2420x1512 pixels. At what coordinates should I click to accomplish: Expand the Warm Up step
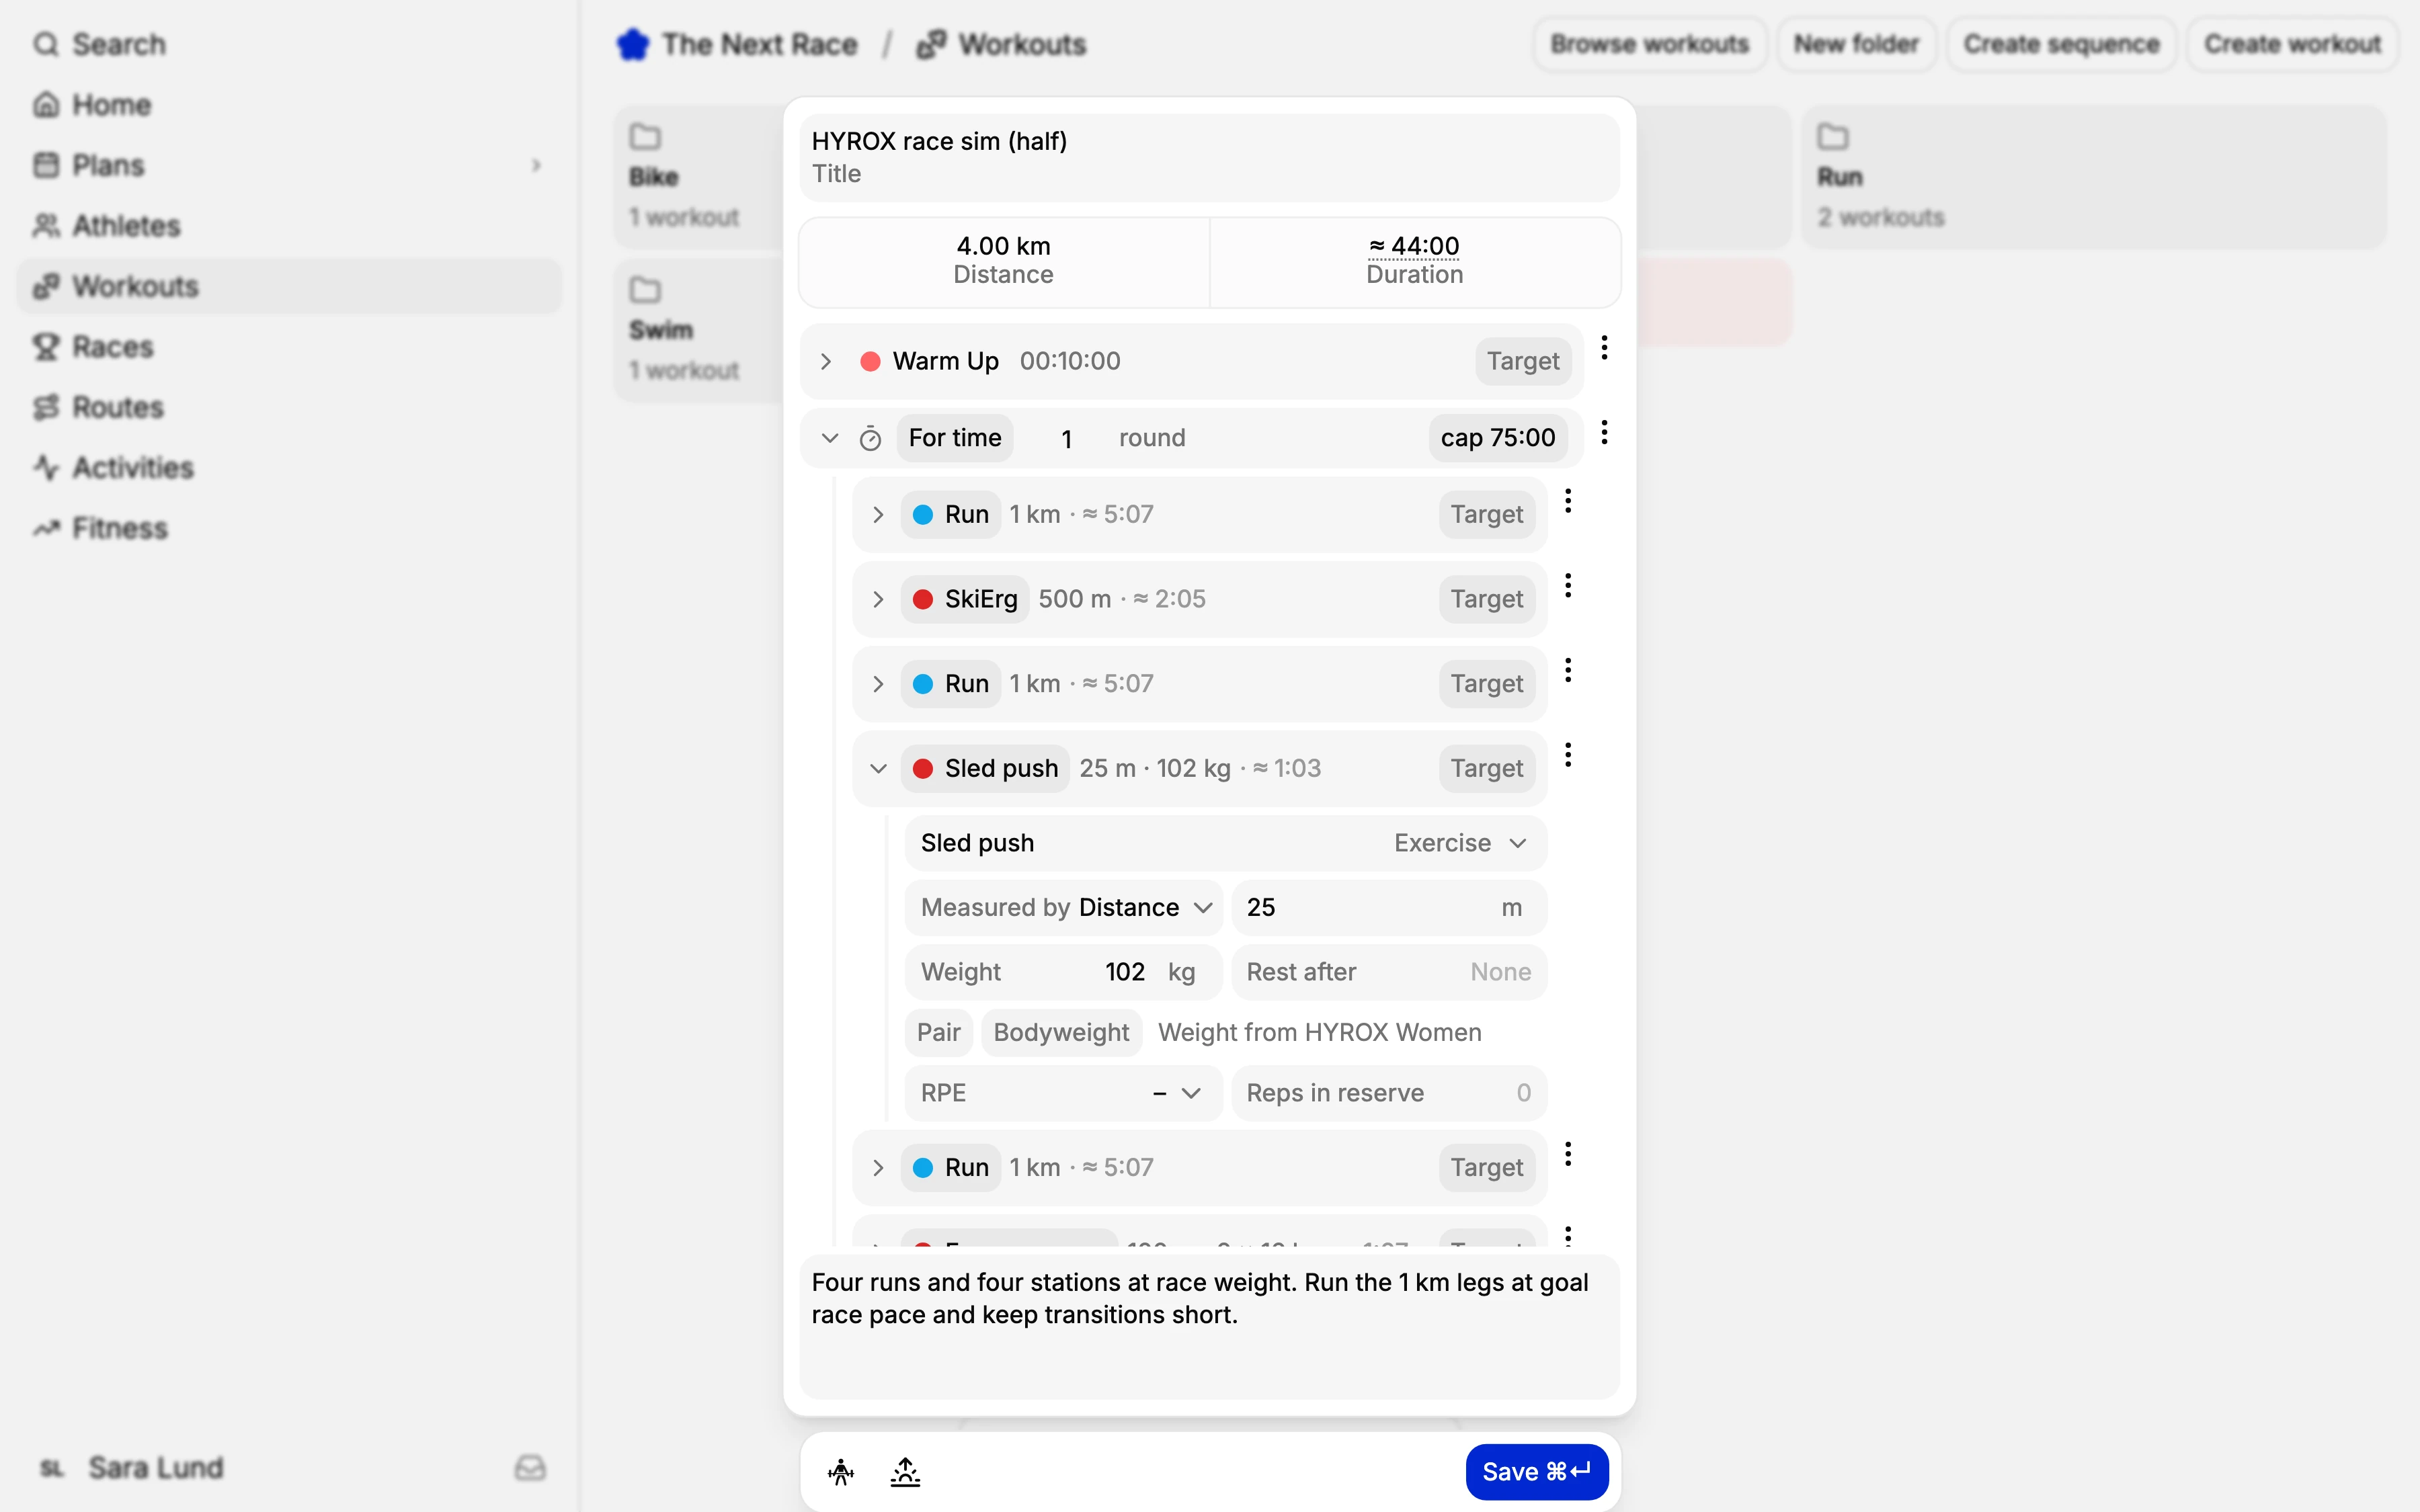click(x=826, y=361)
